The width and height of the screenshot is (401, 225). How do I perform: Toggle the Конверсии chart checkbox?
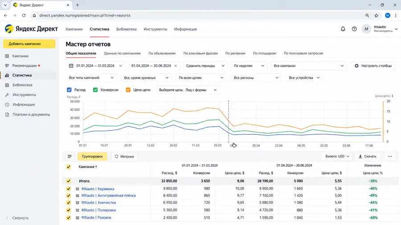pyautogui.click(x=95, y=90)
